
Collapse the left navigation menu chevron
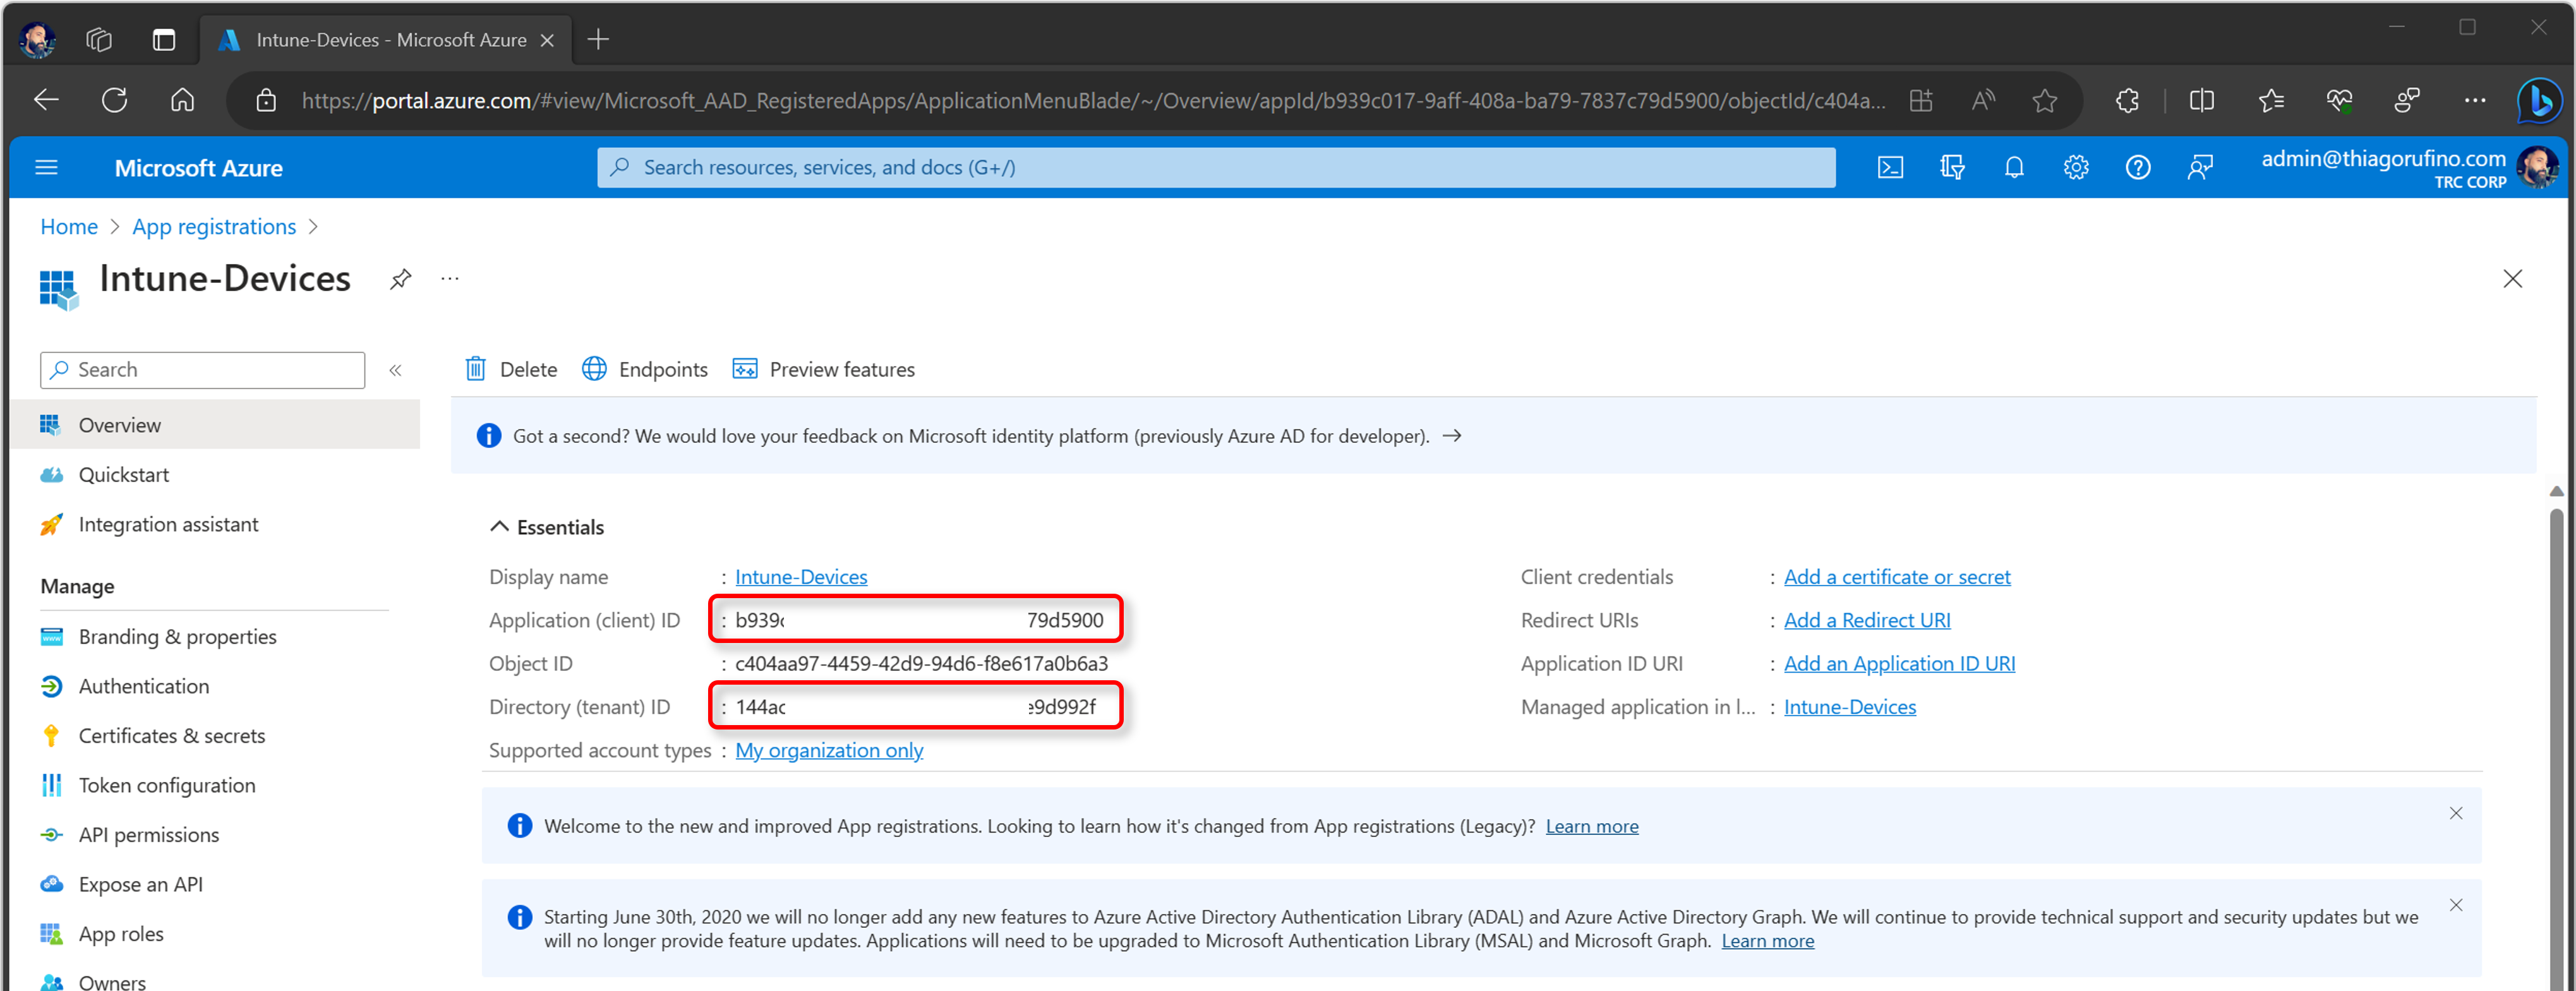pos(396,370)
